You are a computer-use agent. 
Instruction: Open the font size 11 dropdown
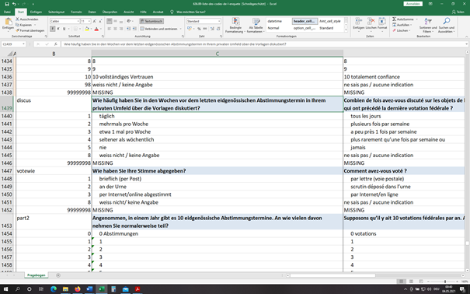(89, 21)
